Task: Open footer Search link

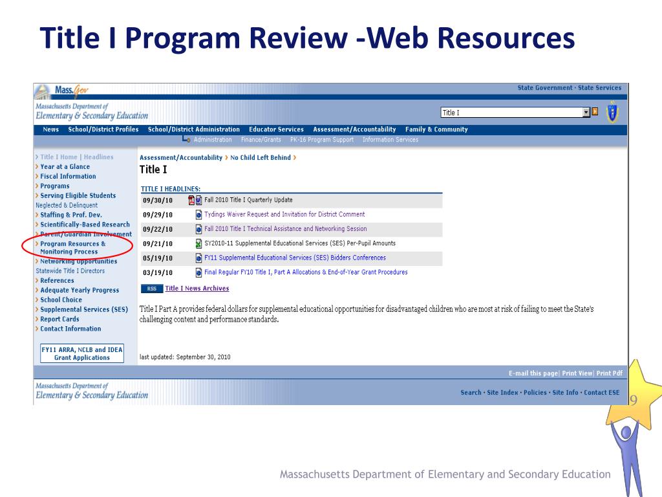Action: [471, 393]
